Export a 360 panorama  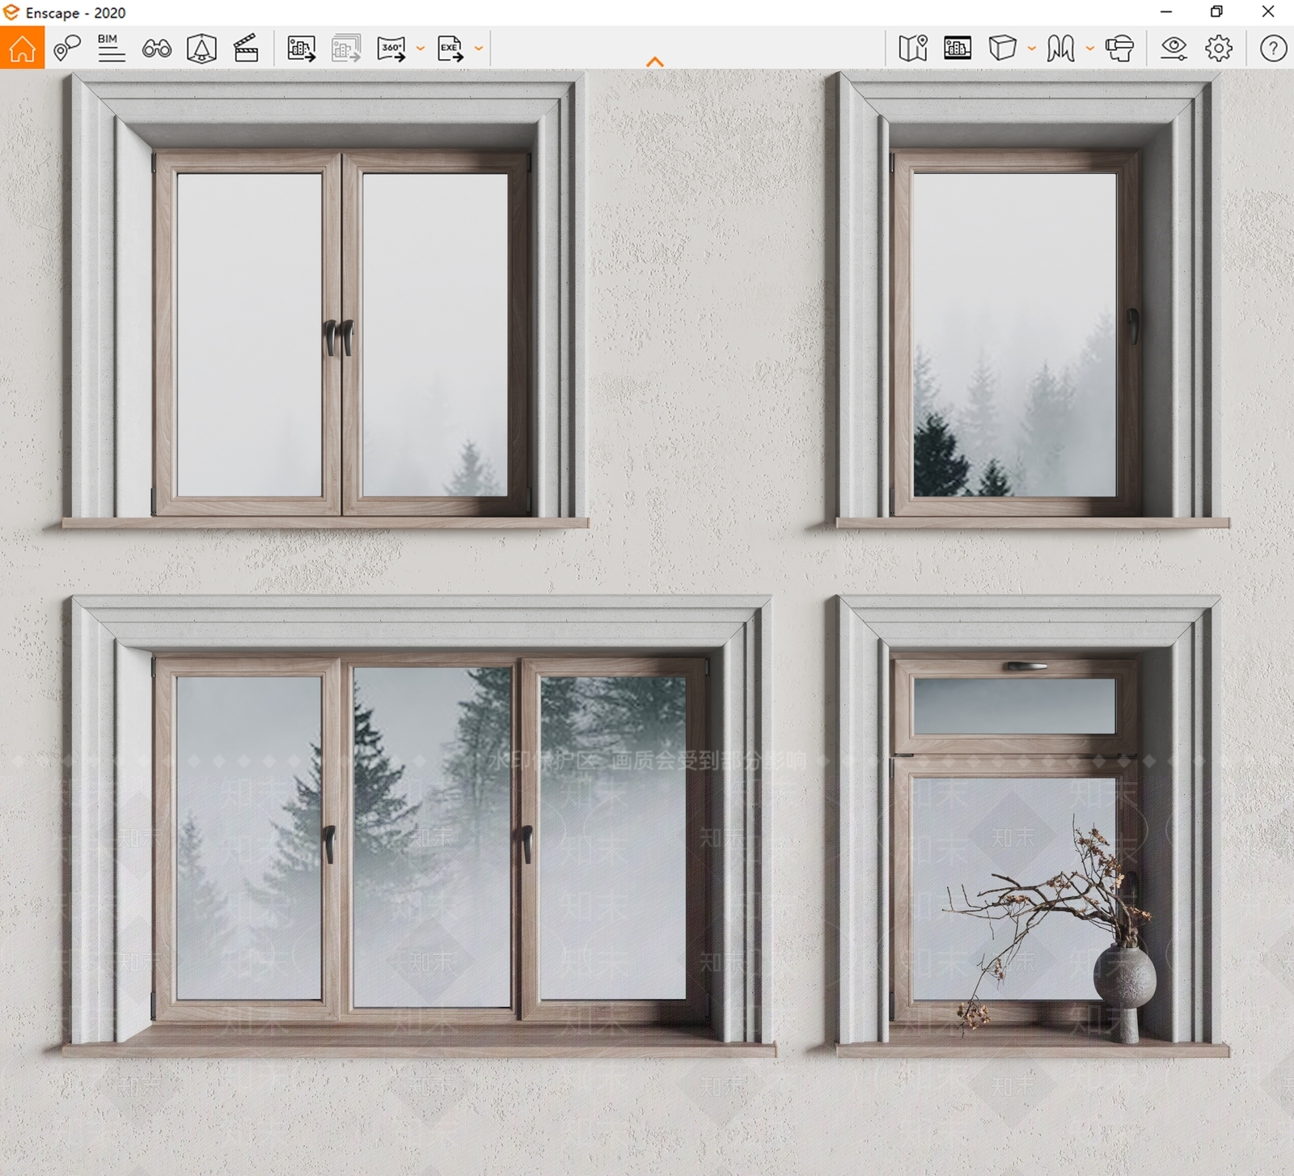[391, 49]
